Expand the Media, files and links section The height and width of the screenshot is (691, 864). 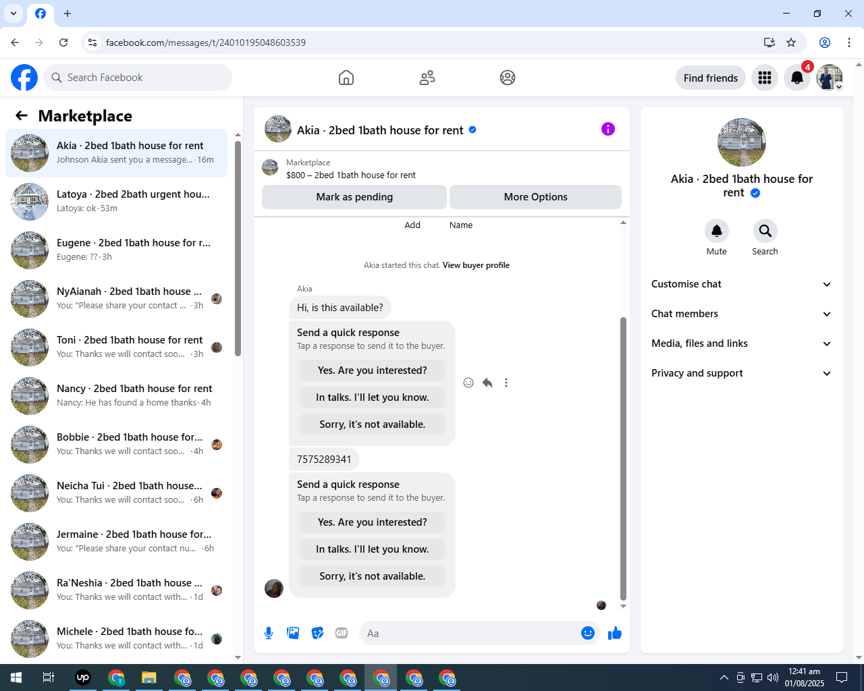(x=741, y=343)
